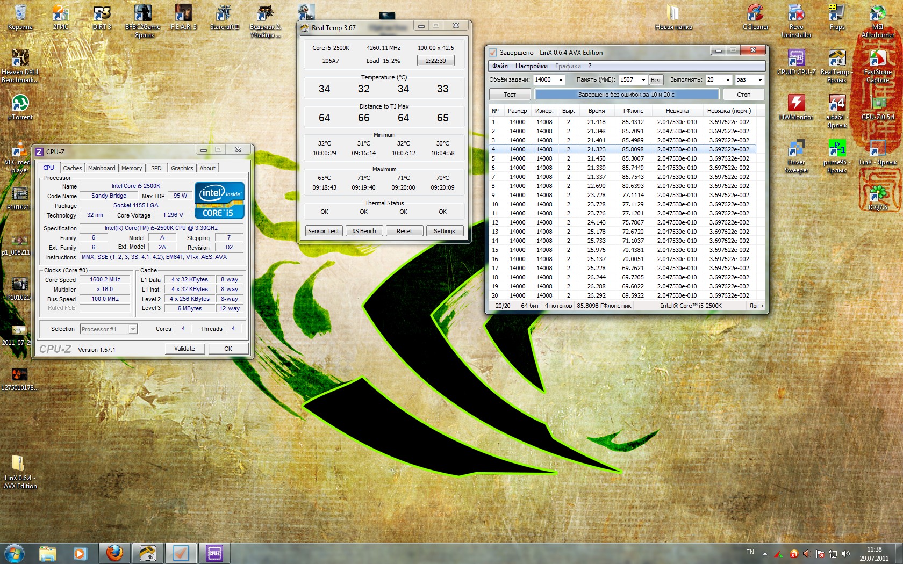Screen dimensions: 903x564
Task: Open the Recycle Bin desktop icon
Action: pos(20,17)
